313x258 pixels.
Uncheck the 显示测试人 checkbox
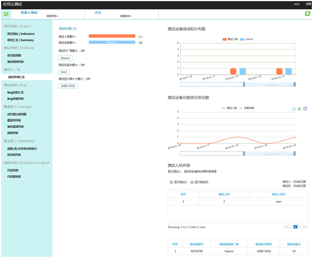click(171, 182)
